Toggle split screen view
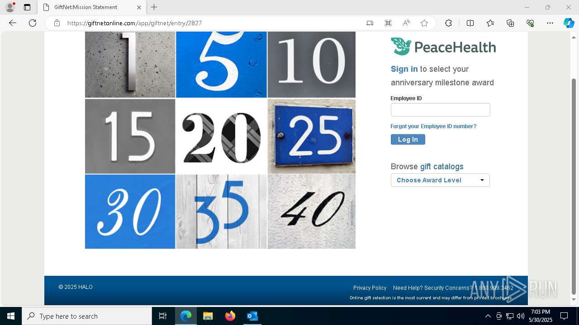This screenshot has width=579, height=325. click(470, 23)
